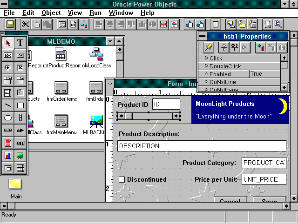Screen dimensions: 298x223
Task: Toggle the Discontinued checkbox
Action: [x=122, y=179]
